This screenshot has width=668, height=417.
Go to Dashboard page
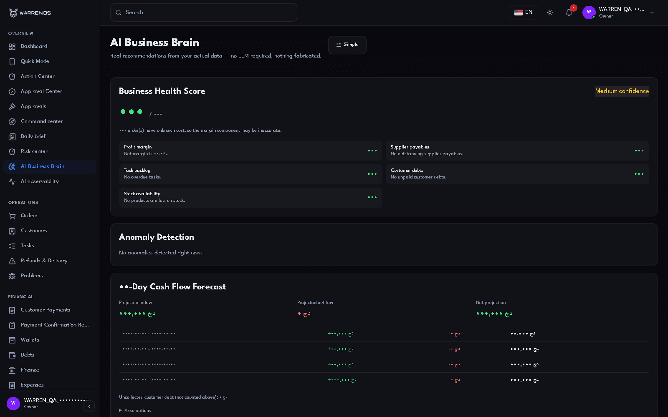50,46
